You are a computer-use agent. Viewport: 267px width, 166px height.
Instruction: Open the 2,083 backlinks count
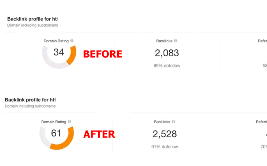coord(167,53)
